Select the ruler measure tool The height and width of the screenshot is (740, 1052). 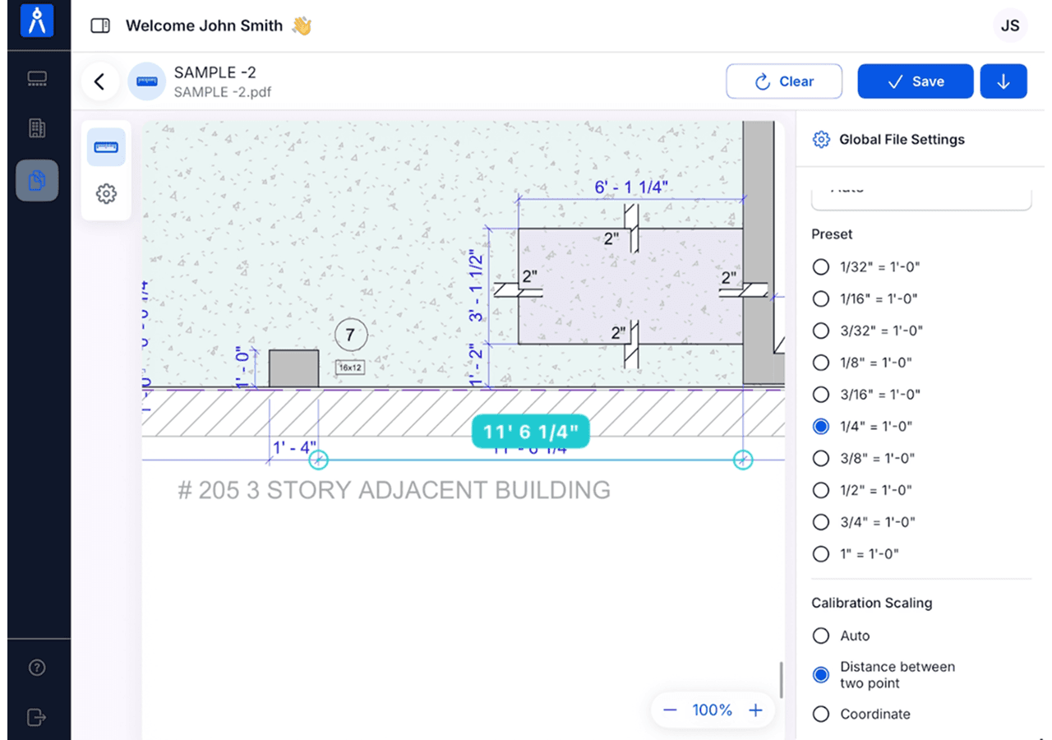pyautogui.click(x=106, y=148)
